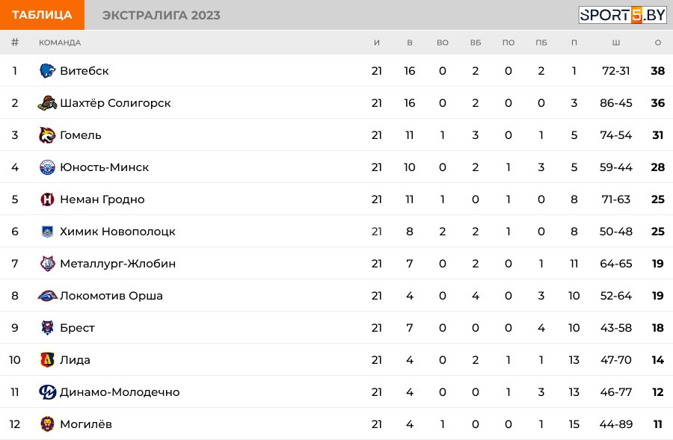Sort by the О points column header

(x=657, y=43)
